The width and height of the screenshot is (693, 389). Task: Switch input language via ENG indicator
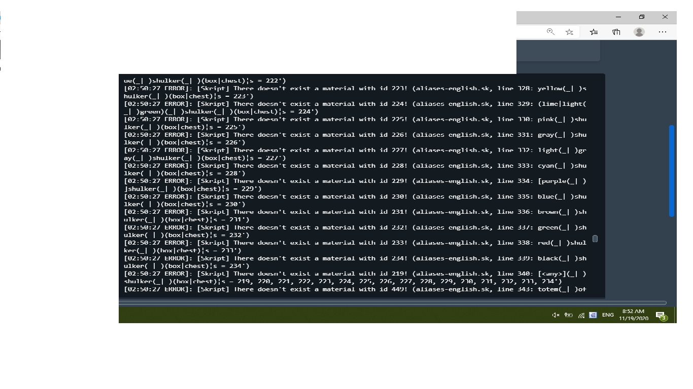(x=608, y=315)
